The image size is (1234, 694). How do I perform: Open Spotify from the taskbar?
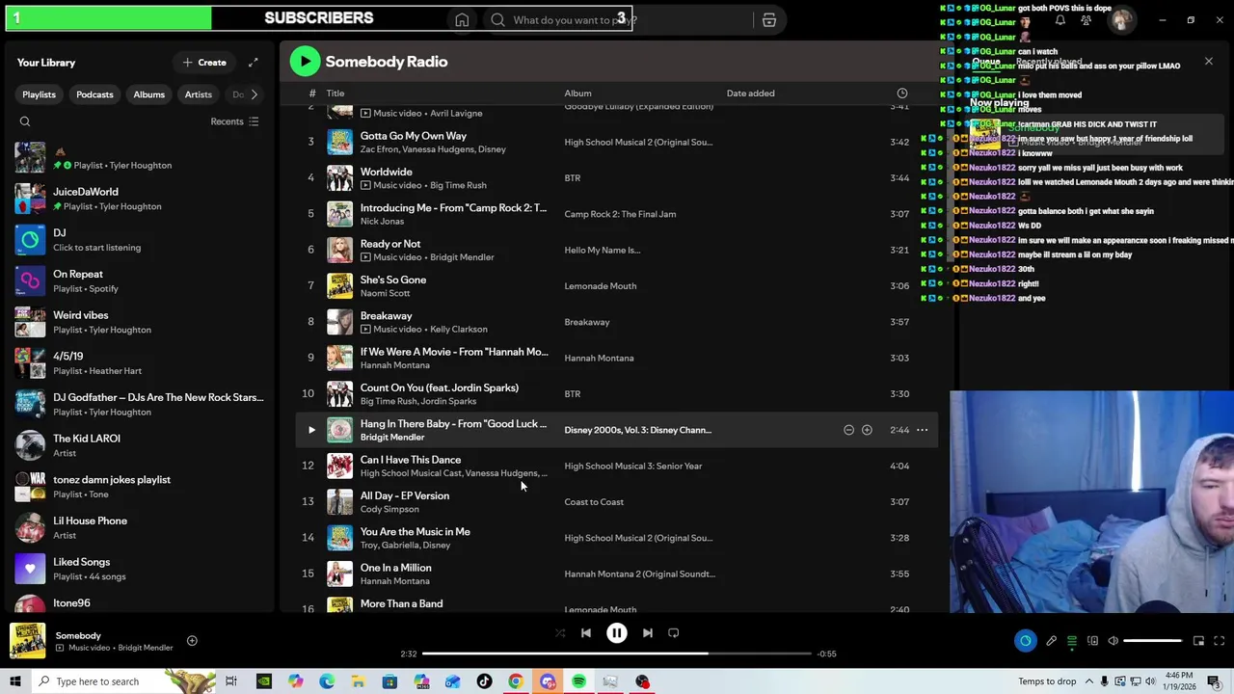(x=578, y=681)
